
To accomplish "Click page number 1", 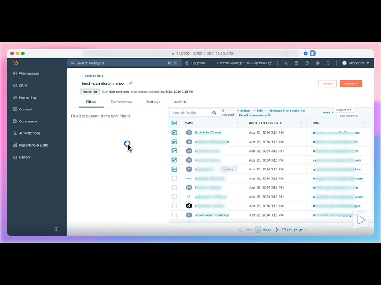I will click(258, 230).
